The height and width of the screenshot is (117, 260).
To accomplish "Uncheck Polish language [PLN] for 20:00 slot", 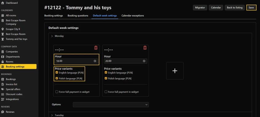I will (x=106, y=78).
